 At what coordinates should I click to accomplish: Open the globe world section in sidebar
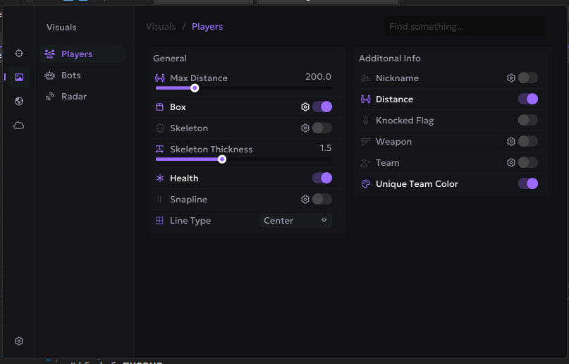coord(19,101)
